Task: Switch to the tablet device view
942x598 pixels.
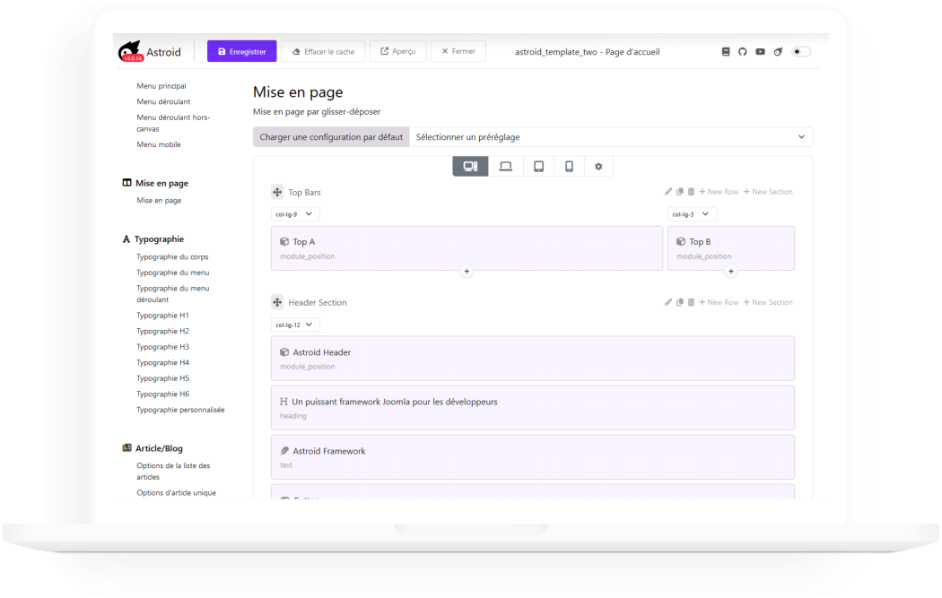Action: [x=538, y=167]
